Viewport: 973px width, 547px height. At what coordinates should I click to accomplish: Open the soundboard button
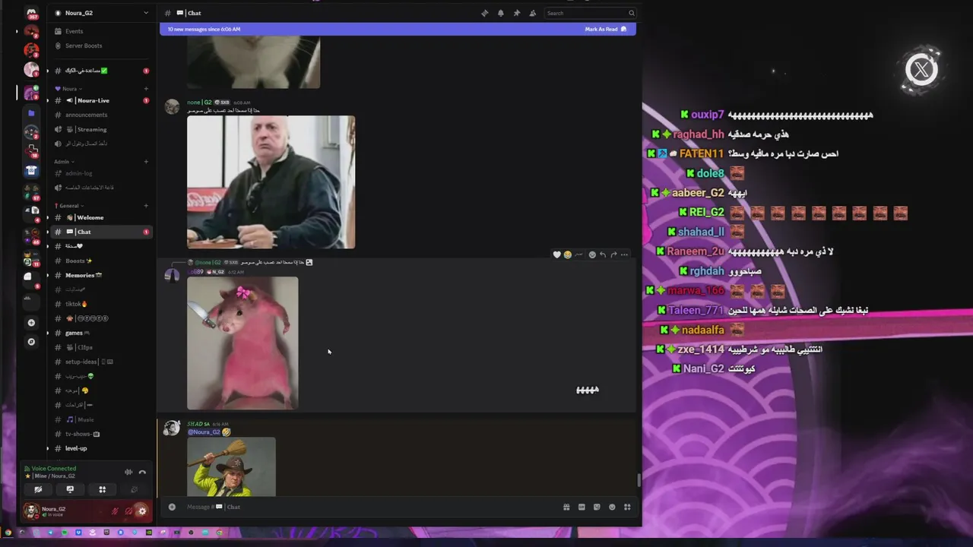pos(134,489)
